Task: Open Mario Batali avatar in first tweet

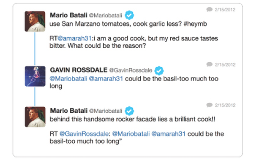Action: coord(35,21)
